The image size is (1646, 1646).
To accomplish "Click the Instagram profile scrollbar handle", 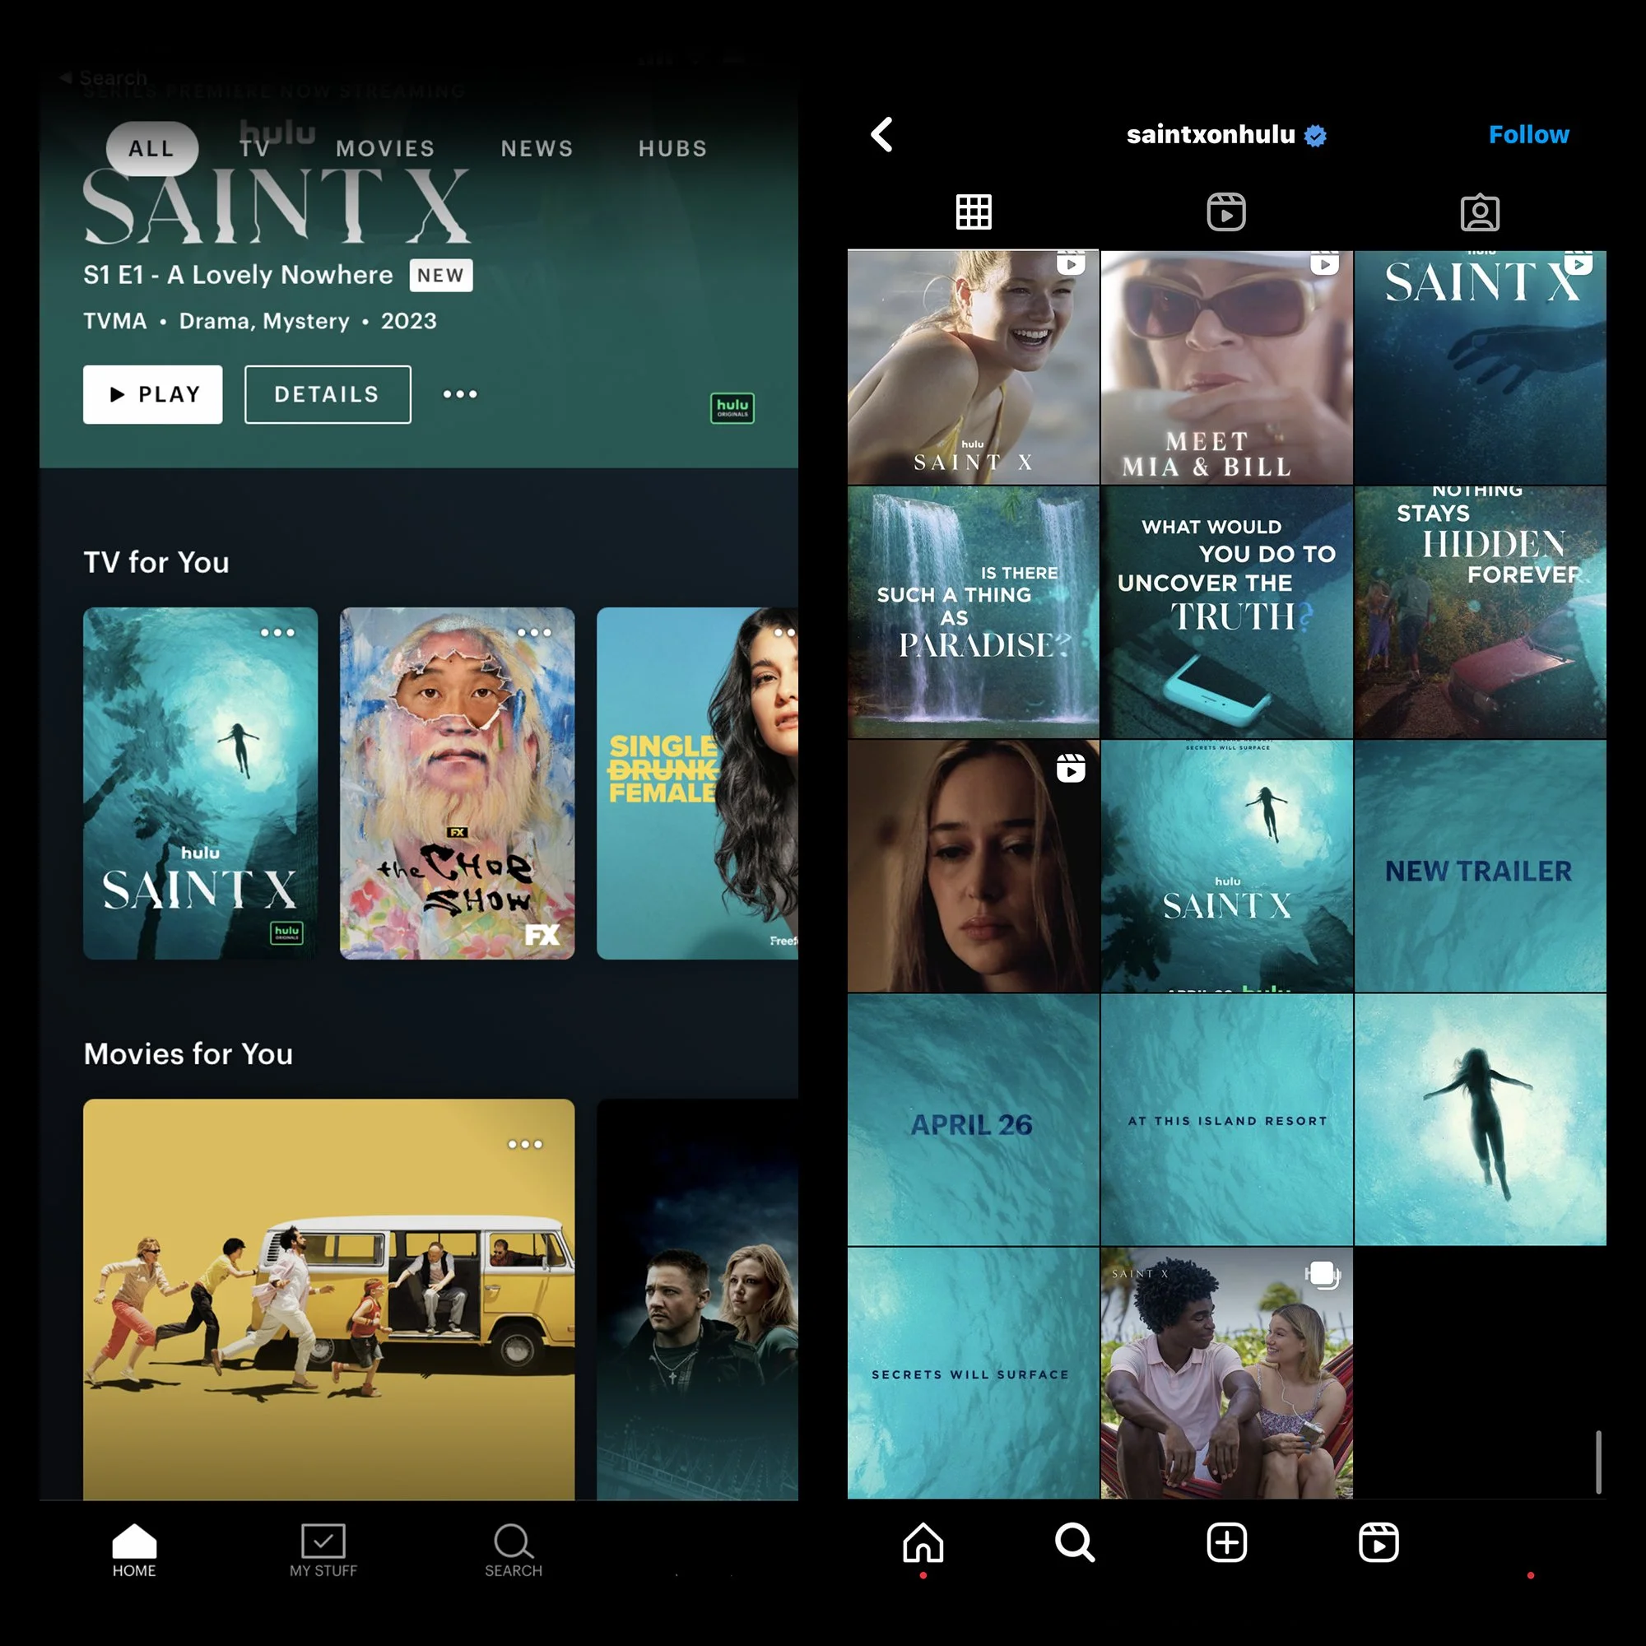I will coord(1598,1462).
